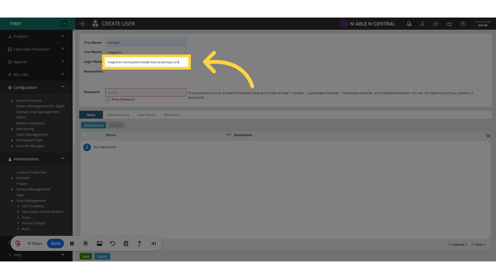The height and width of the screenshot is (279, 496).
Task: Click the user profile icon in header
Action: (x=422, y=24)
